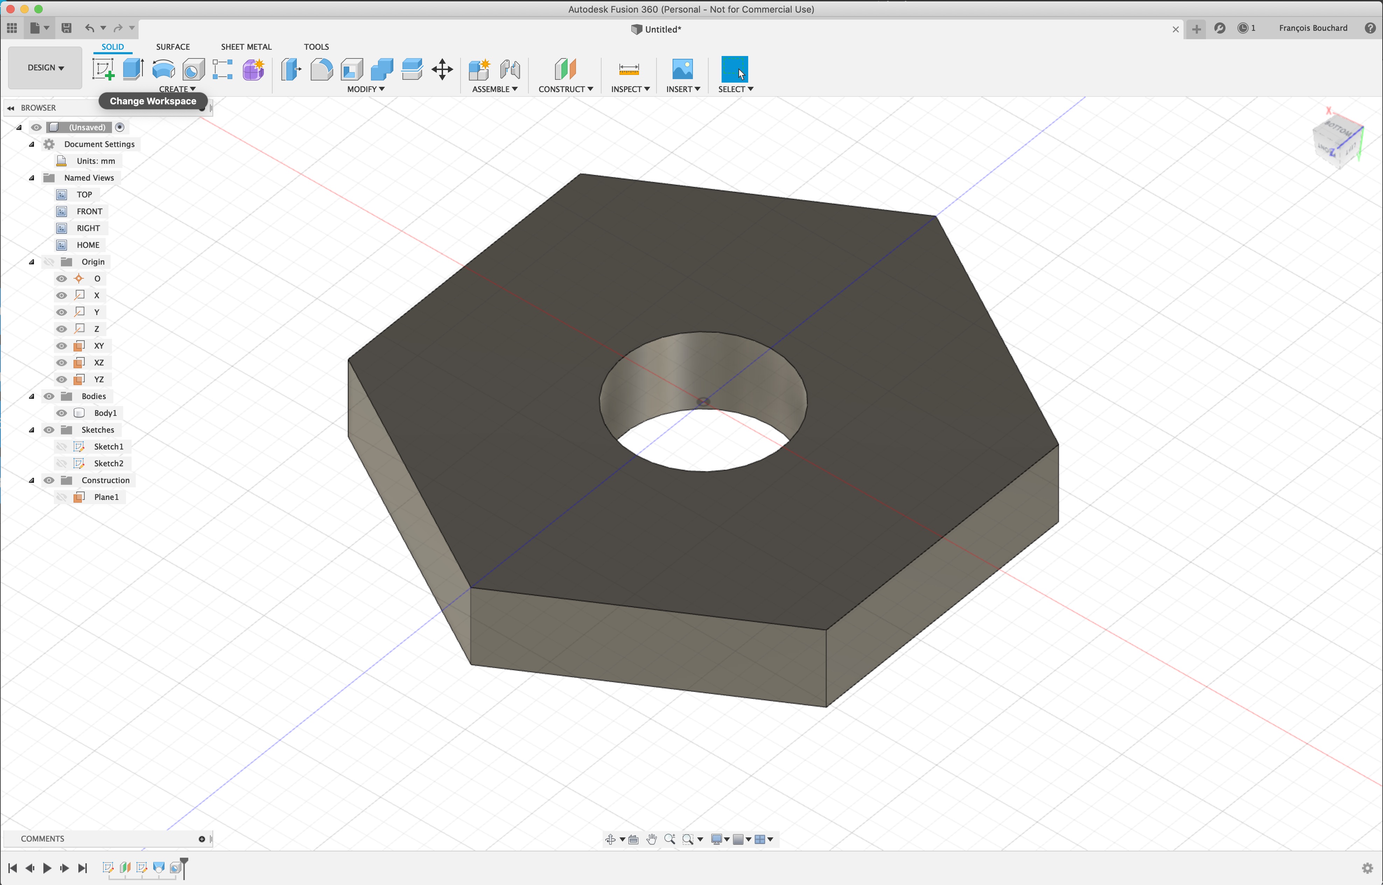Click the Measure tool under Inspect
Screen dimensions: 1383x885
(629, 70)
